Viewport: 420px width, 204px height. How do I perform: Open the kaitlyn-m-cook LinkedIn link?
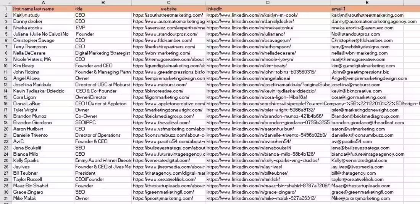[x=252, y=15]
